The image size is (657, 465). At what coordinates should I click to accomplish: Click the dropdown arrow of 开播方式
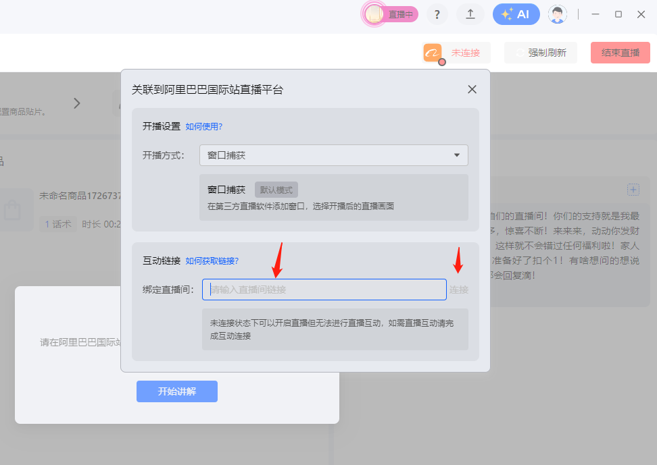point(457,155)
